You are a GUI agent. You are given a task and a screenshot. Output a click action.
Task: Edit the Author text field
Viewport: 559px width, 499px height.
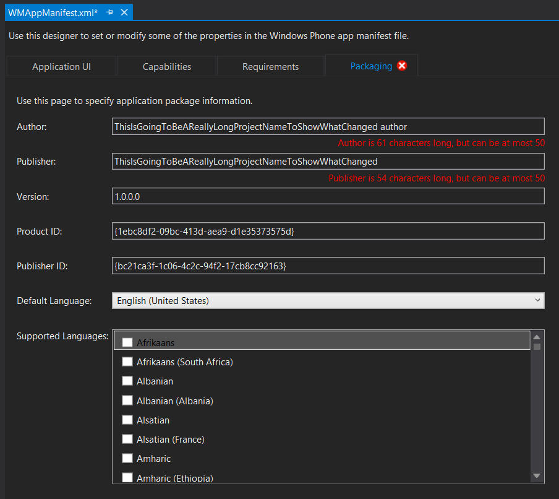328,126
